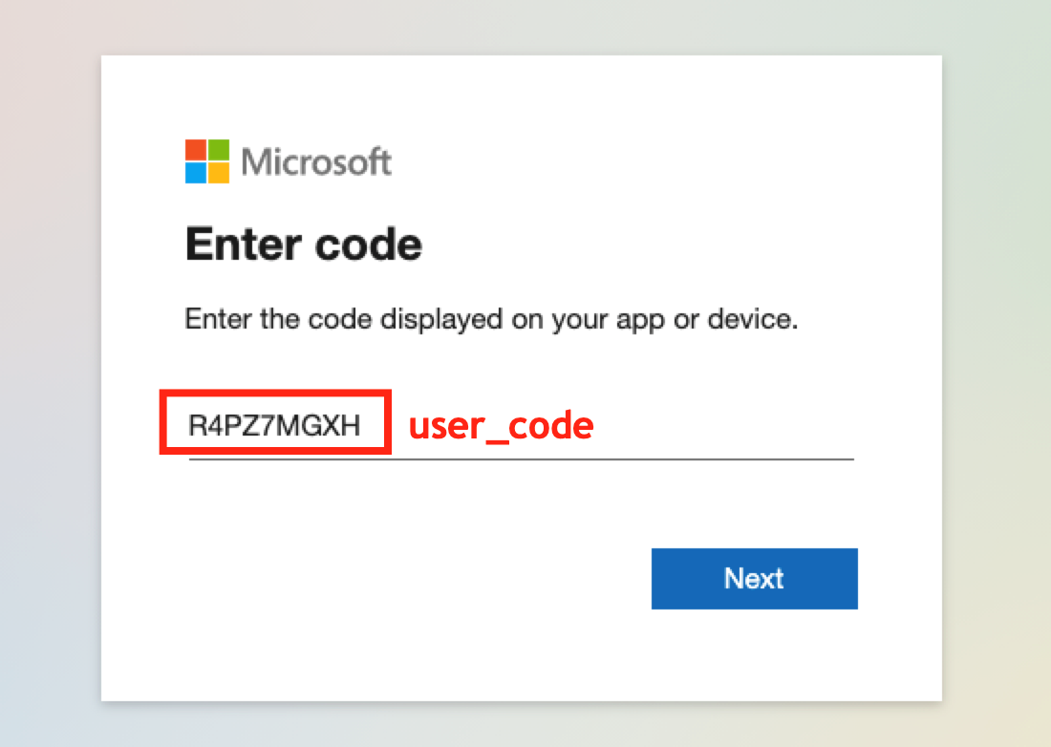Click the 'Enter the code displayed' instruction text
This screenshot has width=1051, height=747.
490,319
